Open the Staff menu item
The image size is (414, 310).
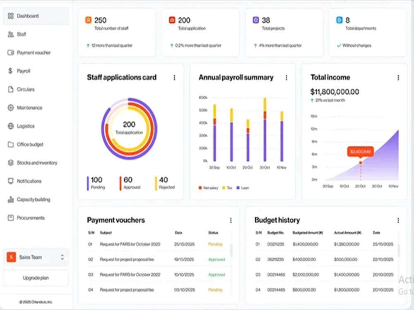click(x=36, y=34)
